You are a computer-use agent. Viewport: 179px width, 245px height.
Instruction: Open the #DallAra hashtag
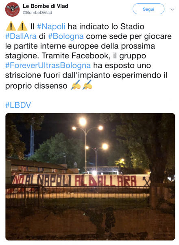(21, 36)
